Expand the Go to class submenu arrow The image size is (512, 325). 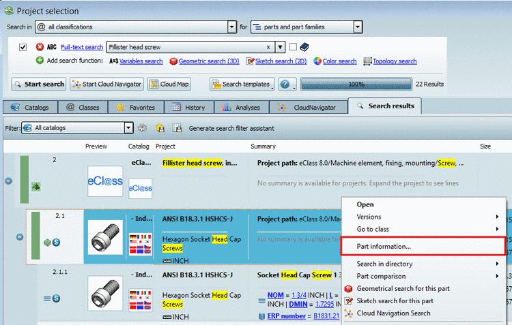[x=497, y=229]
